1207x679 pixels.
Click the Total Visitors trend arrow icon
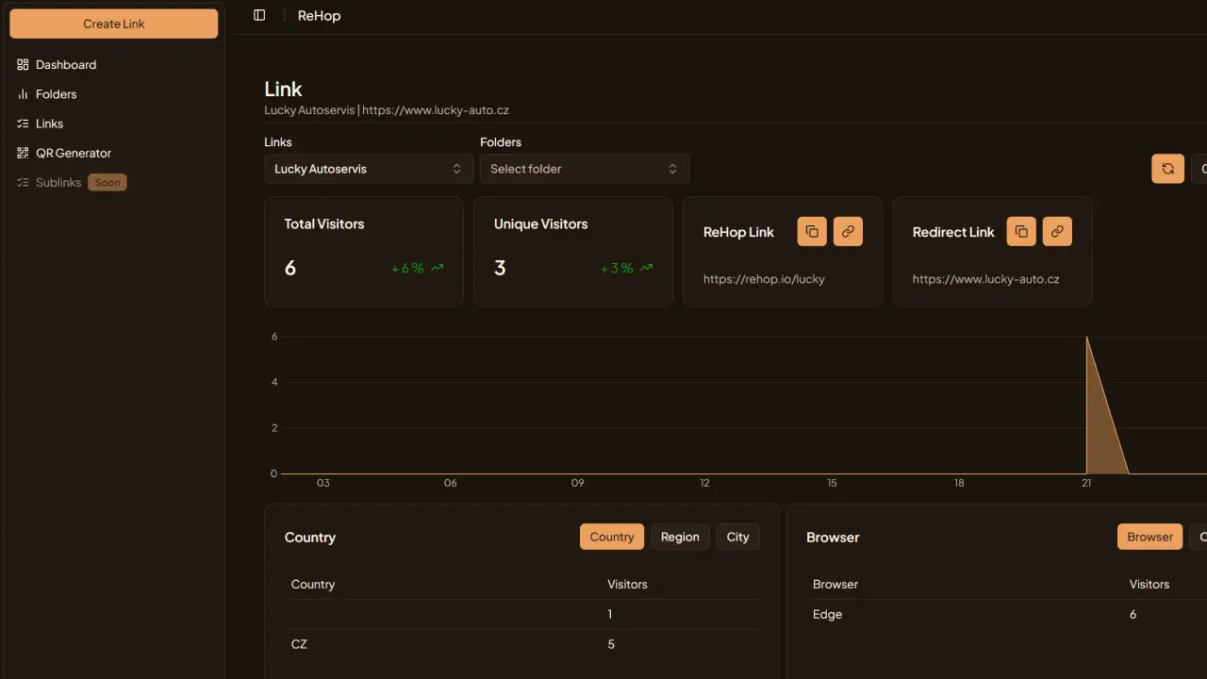tap(437, 268)
